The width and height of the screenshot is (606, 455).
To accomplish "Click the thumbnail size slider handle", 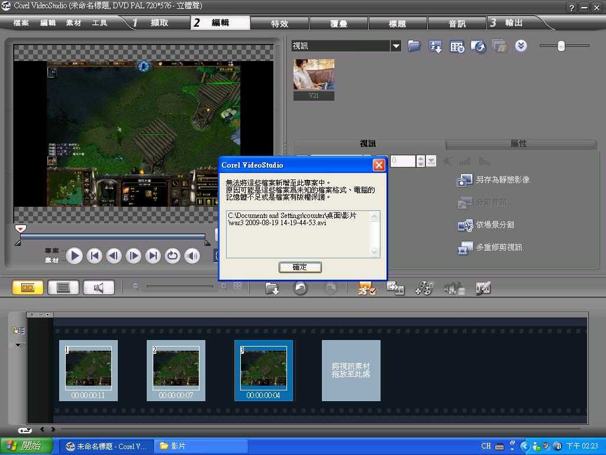I will click(x=561, y=46).
